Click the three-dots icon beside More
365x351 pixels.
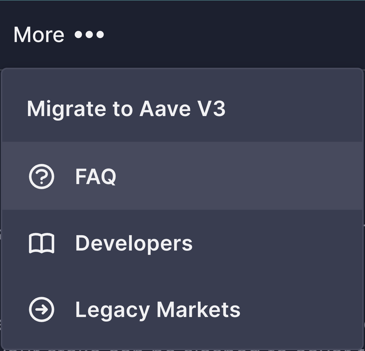[x=89, y=34]
